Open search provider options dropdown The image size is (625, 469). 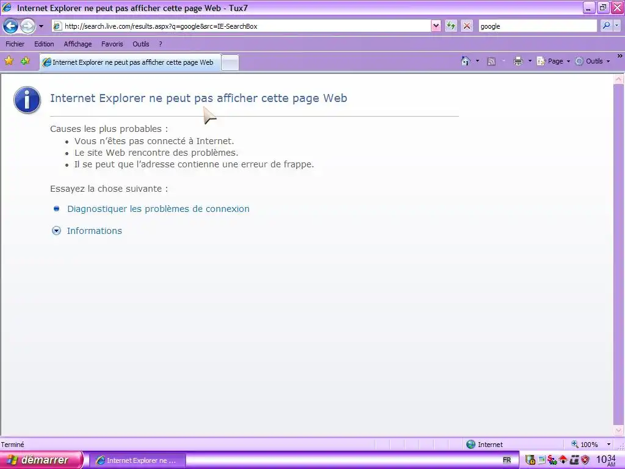point(617,26)
